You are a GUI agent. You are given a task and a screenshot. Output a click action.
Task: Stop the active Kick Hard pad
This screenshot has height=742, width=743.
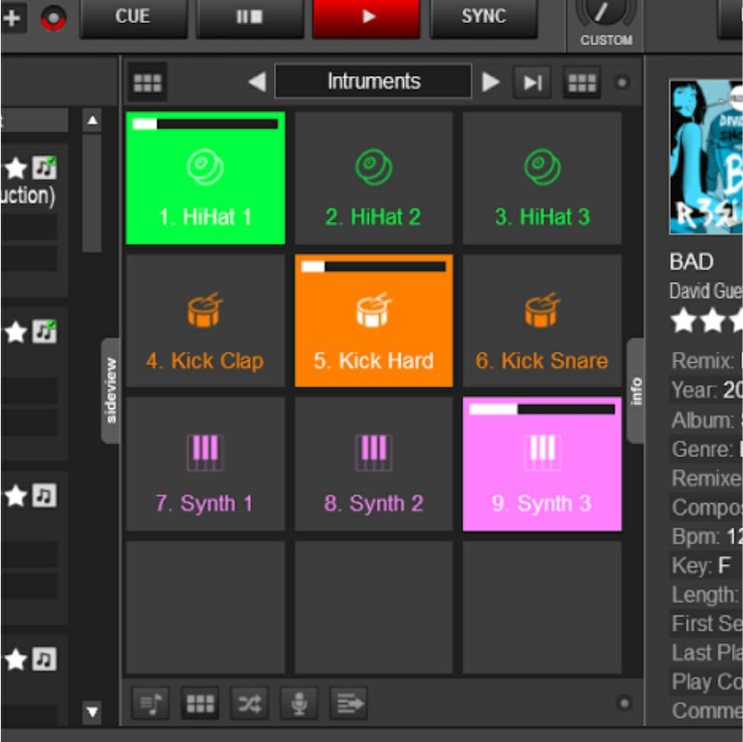(x=373, y=321)
